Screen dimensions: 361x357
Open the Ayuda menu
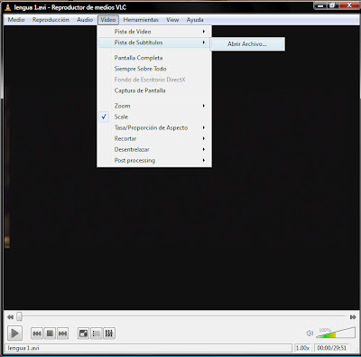(x=195, y=20)
